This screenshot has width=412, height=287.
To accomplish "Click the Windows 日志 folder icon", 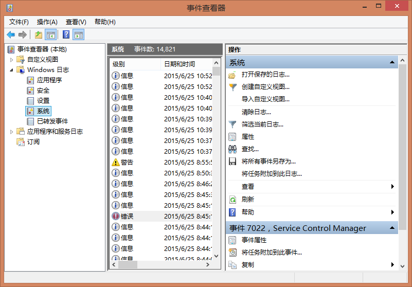I will 21,69.
